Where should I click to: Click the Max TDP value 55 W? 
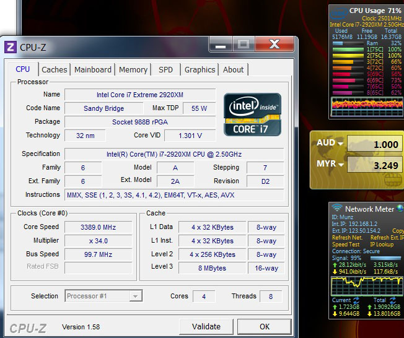(199, 108)
